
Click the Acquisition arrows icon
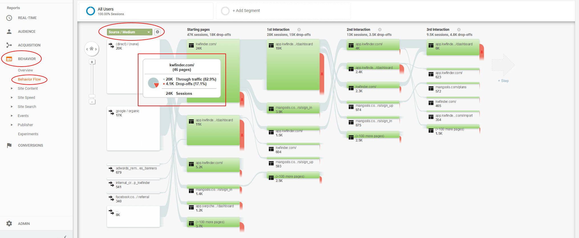point(9,45)
